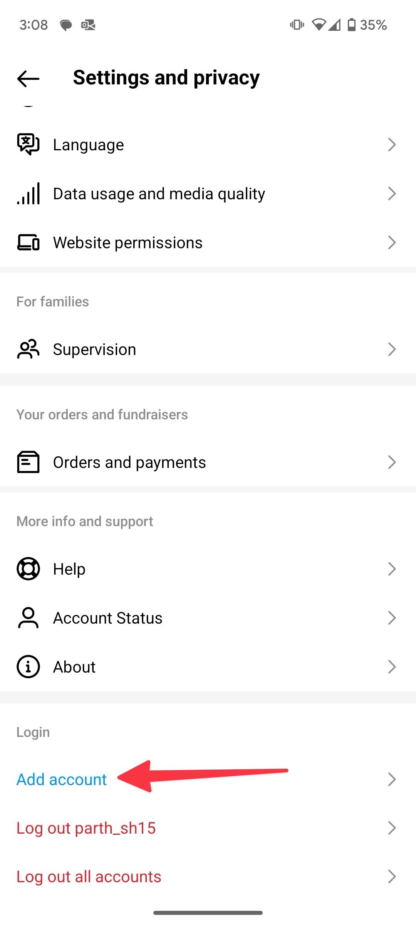Tap Log out all accounts

click(x=89, y=876)
